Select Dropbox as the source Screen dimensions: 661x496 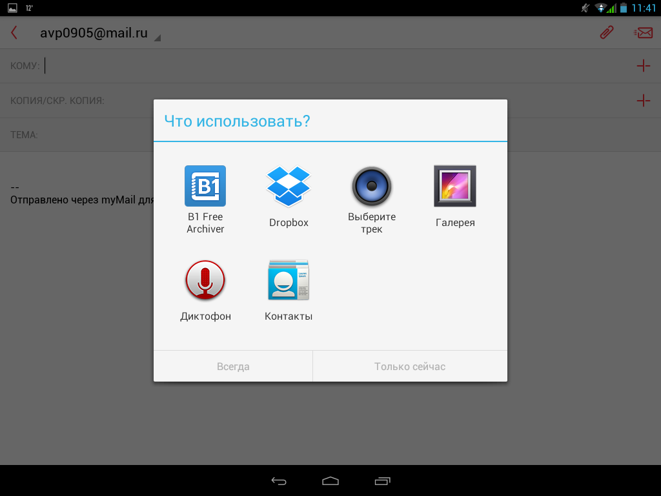[289, 186]
